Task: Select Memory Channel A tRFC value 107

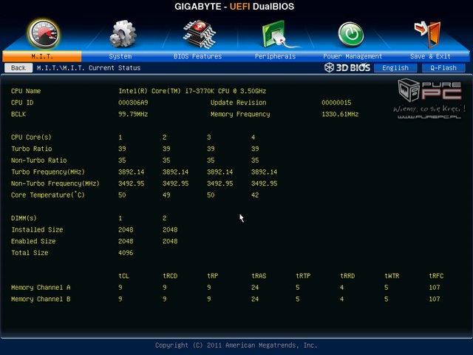Action: coord(435,288)
